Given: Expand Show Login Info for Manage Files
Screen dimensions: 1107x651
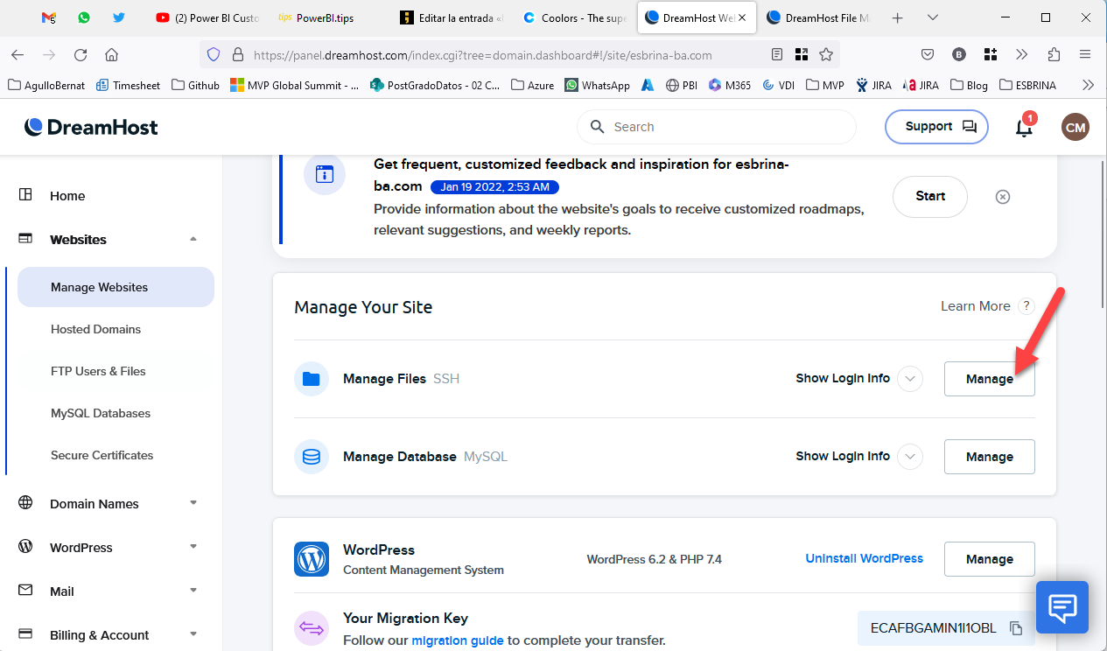Looking at the screenshot, I should click(911, 379).
